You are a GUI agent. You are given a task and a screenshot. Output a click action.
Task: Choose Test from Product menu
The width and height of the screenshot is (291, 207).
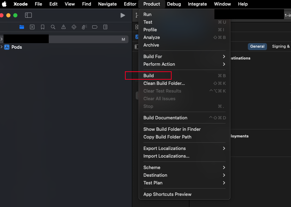(x=184, y=22)
